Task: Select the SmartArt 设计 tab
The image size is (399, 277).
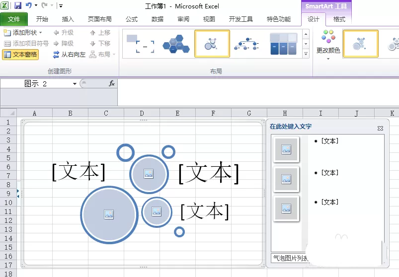Action: coord(313,19)
